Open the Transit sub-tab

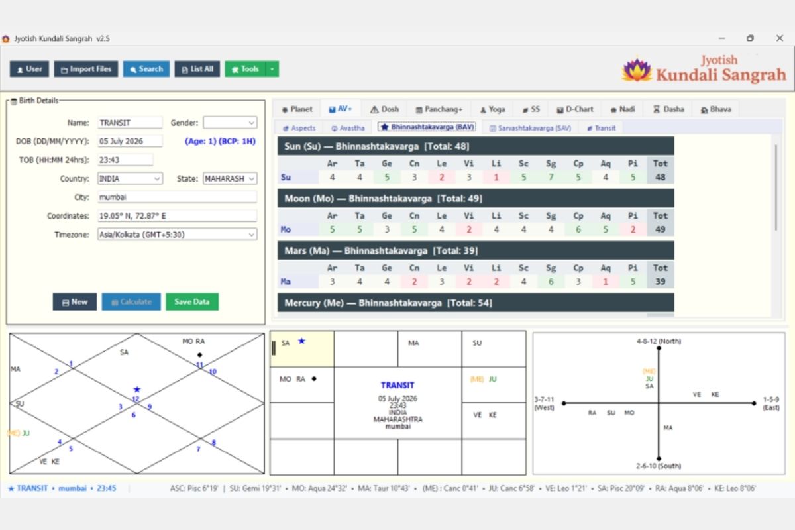pyautogui.click(x=601, y=128)
